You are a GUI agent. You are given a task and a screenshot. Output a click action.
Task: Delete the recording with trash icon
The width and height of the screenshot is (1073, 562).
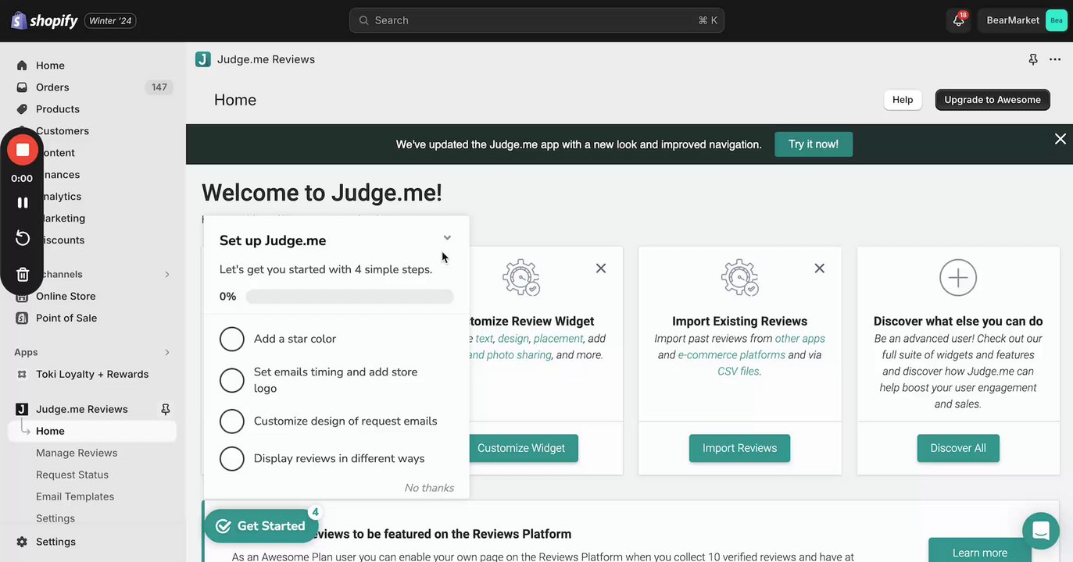[x=23, y=274]
